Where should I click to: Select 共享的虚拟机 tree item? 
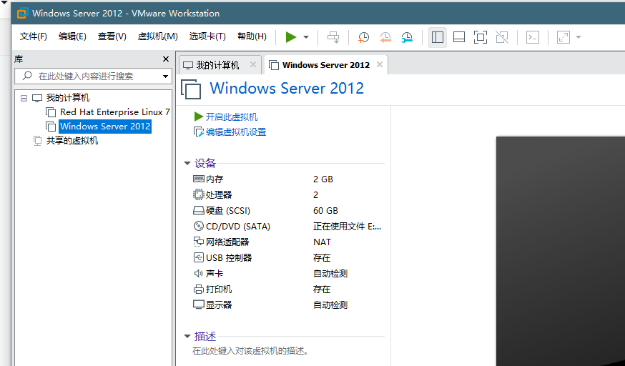point(72,141)
